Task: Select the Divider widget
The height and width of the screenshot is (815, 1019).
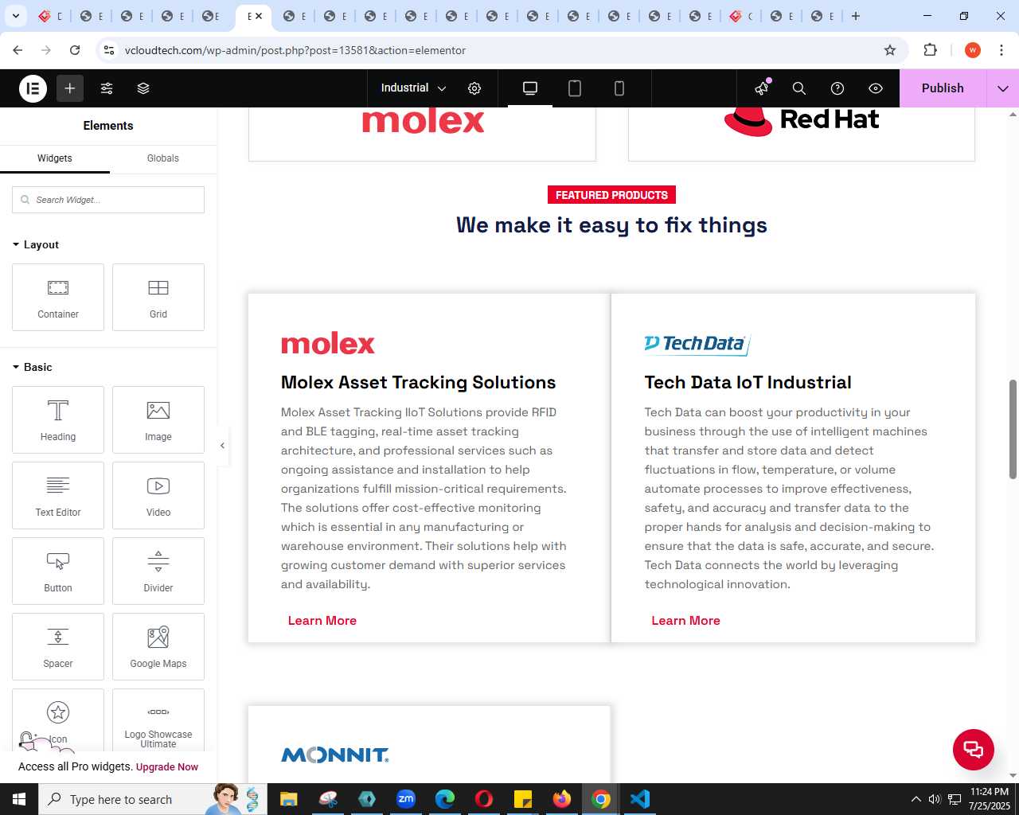Action: click(158, 571)
